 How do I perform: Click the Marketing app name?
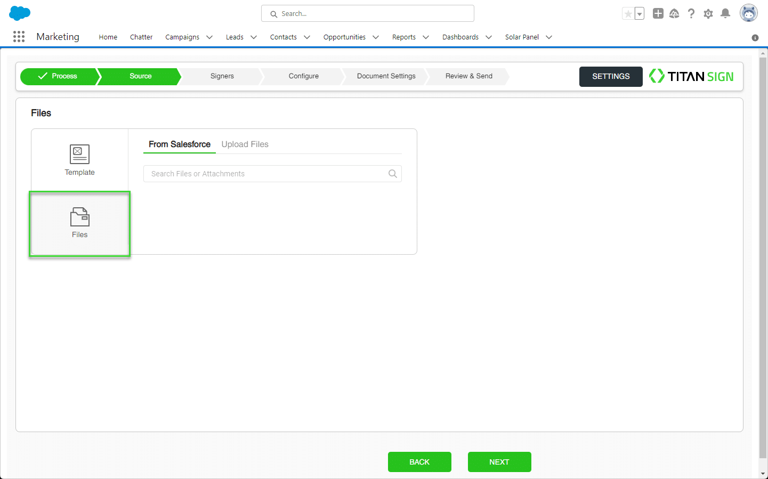(58, 37)
